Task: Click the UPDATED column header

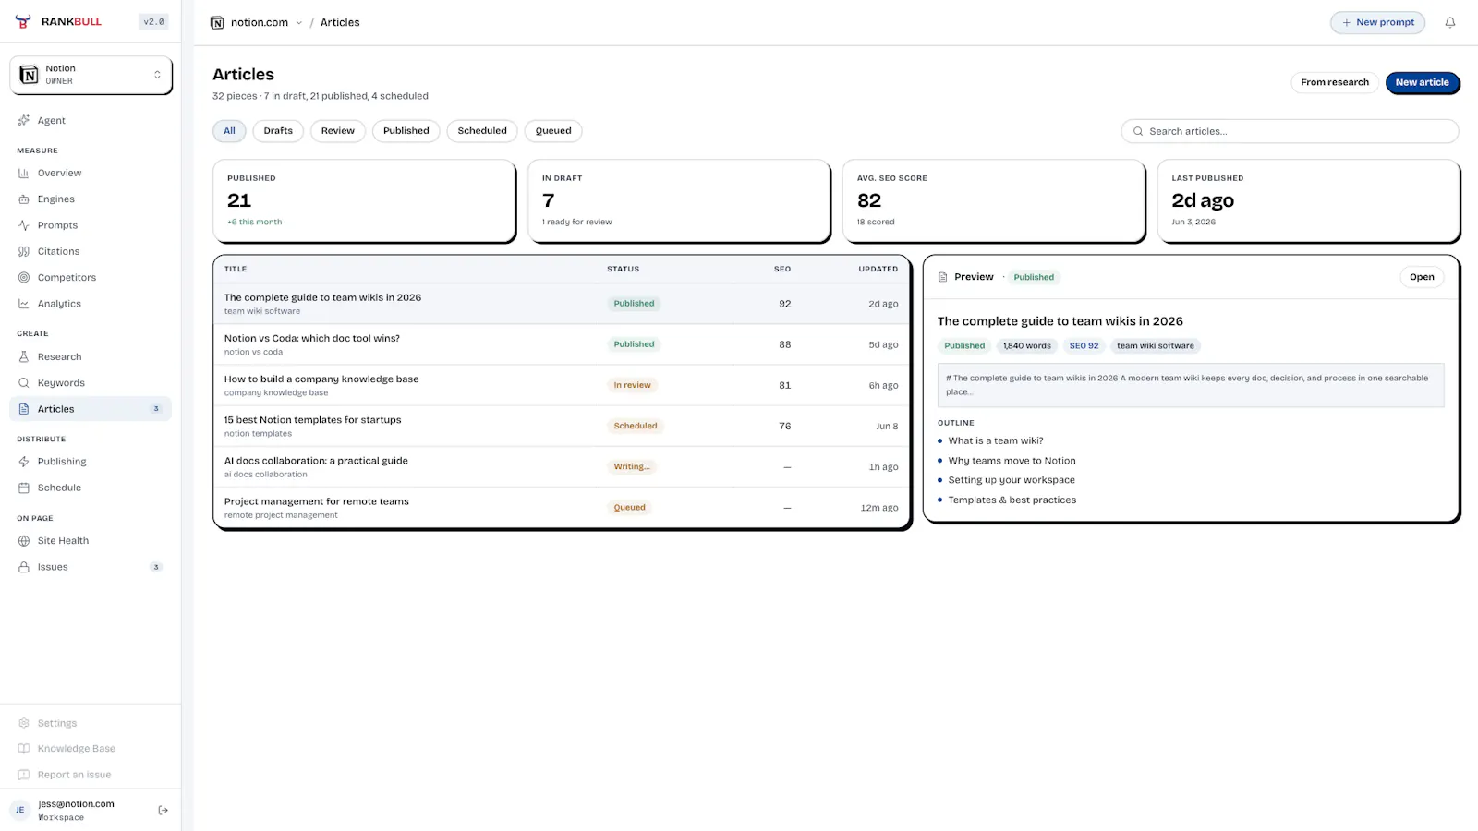Action: [x=878, y=269]
